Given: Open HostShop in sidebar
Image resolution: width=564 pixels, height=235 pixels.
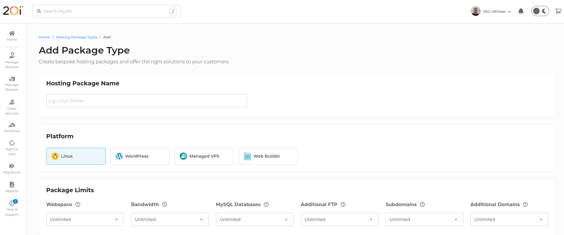Looking at the screenshot, I should point(12,128).
